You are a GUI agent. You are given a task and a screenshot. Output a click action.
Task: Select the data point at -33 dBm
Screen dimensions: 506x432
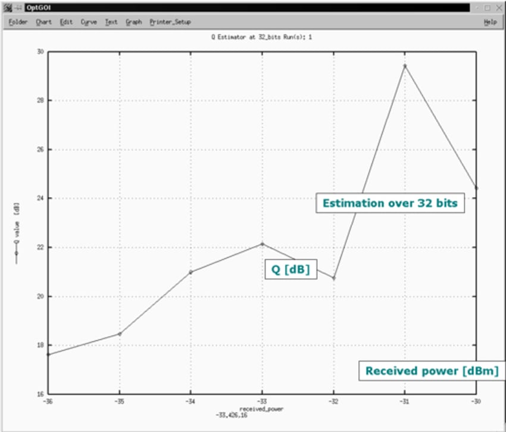[x=262, y=244]
